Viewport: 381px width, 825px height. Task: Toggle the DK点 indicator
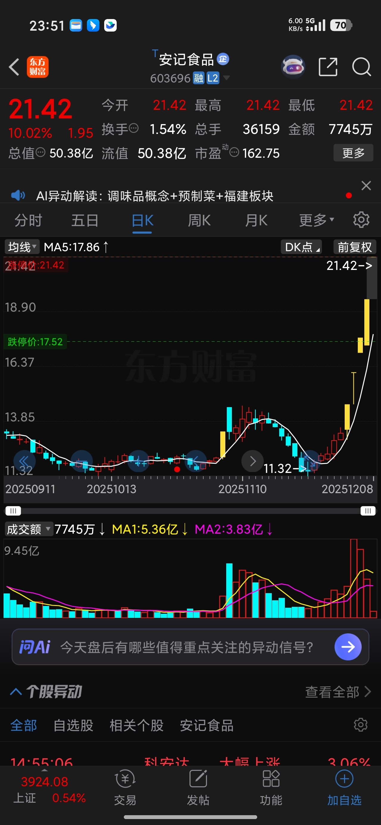(302, 247)
